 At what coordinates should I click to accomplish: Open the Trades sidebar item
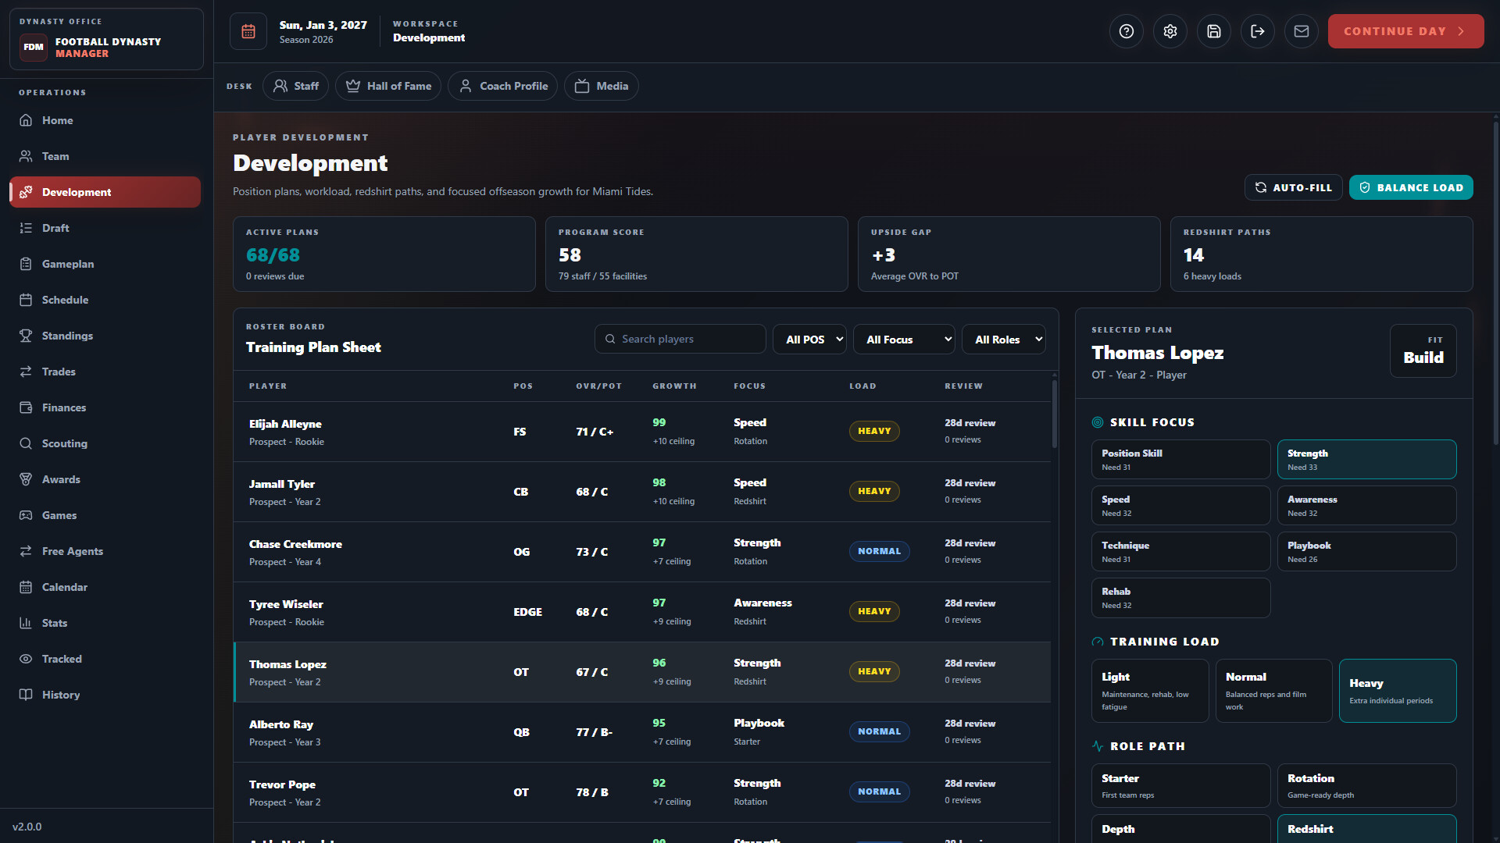(x=105, y=372)
